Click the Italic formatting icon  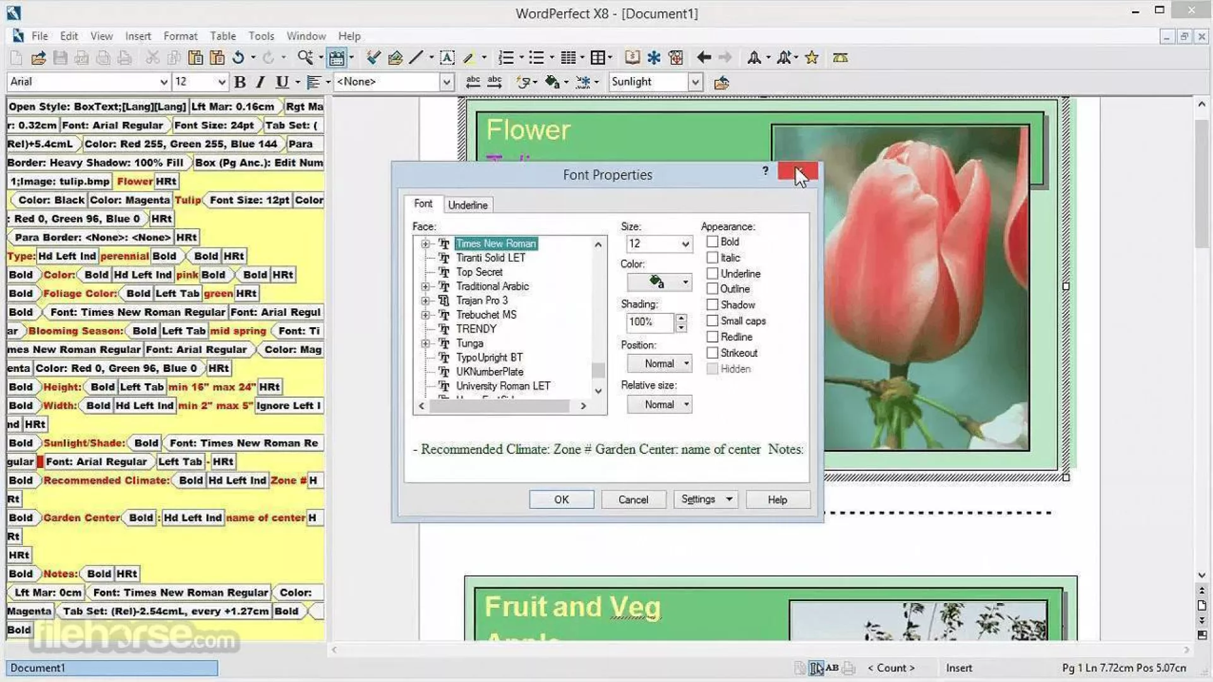coord(260,82)
